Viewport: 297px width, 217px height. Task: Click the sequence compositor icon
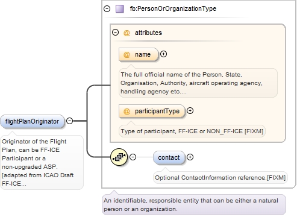point(119,157)
